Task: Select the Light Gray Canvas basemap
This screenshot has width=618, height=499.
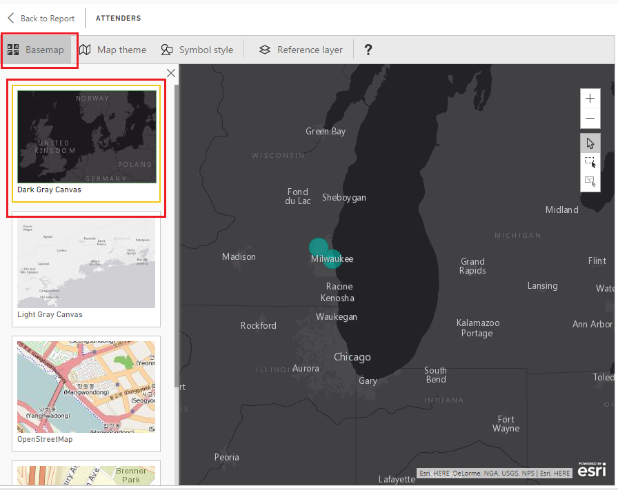Action: (x=86, y=269)
